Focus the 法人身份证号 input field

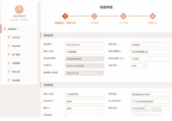click(150, 101)
